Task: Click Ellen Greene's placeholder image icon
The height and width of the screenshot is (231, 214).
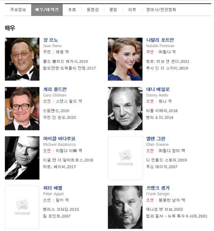Action: pos(125,158)
